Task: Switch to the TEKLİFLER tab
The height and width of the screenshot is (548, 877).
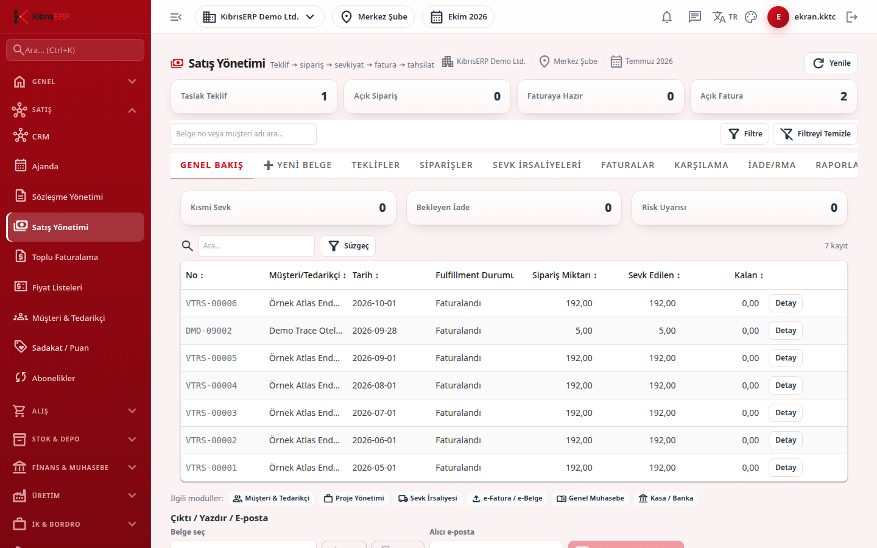Action: pos(376,165)
